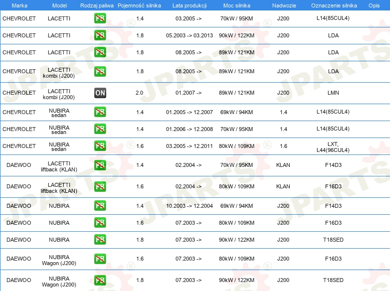The height and width of the screenshot is (291, 390).
Task: Select the date range 03.2005 -> 12.2011
Action: pyautogui.click(x=190, y=146)
